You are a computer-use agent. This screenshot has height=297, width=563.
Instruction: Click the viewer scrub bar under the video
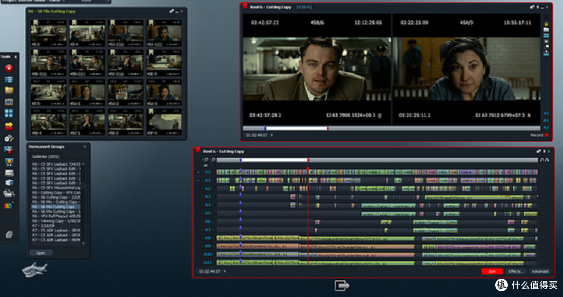(x=391, y=128)
